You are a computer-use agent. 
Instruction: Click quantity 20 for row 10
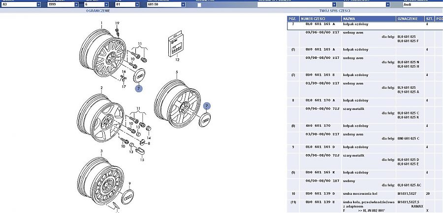click(428, 194)
